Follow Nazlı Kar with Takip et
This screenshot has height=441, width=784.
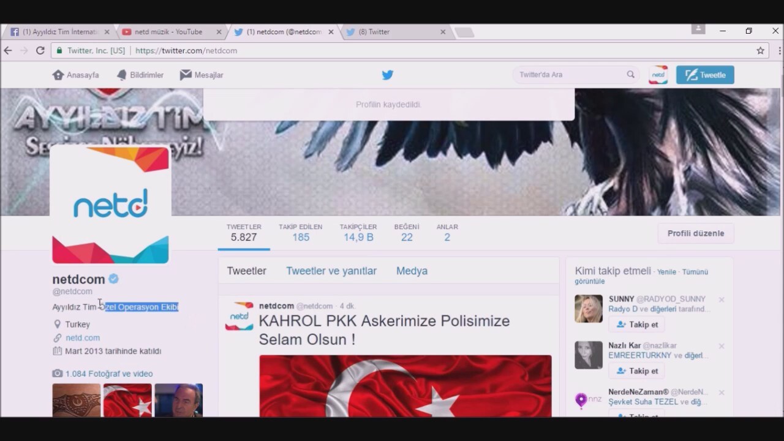(x=637, y=371)
